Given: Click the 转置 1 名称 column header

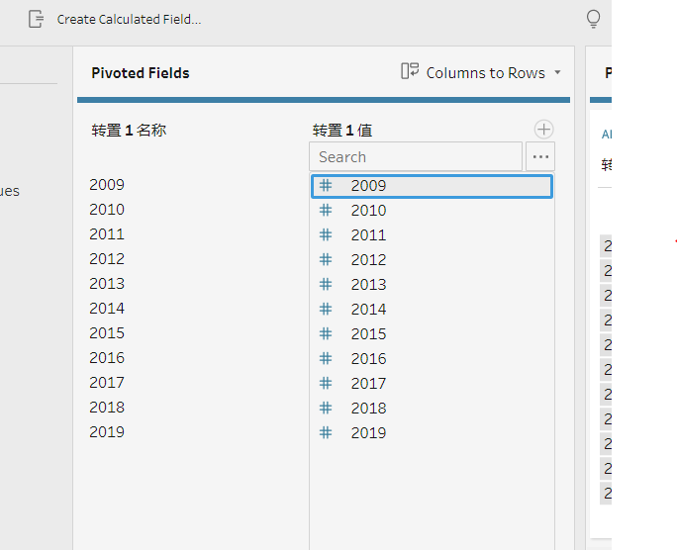Looking at the screenshot, I should pos(129,130).
